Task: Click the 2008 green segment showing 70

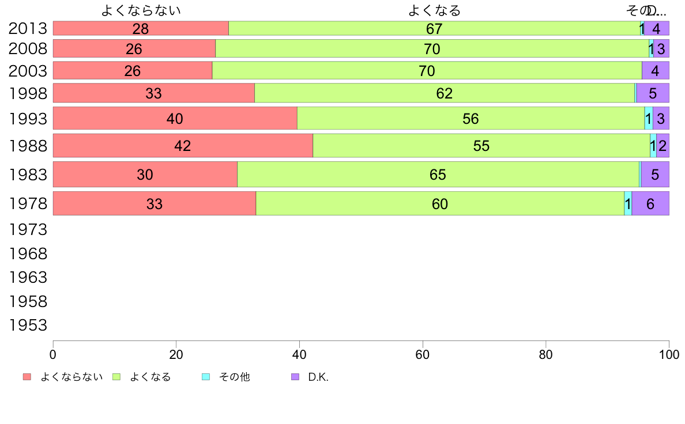Action: click(432, 48)
